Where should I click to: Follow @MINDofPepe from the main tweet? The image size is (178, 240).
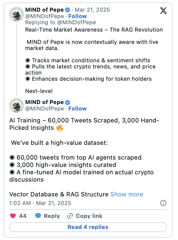[77, 109]
